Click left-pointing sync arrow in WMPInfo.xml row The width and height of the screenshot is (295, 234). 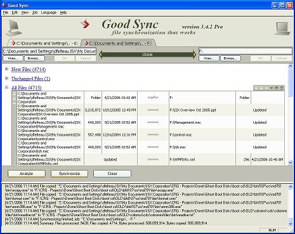tap(153, 159)
